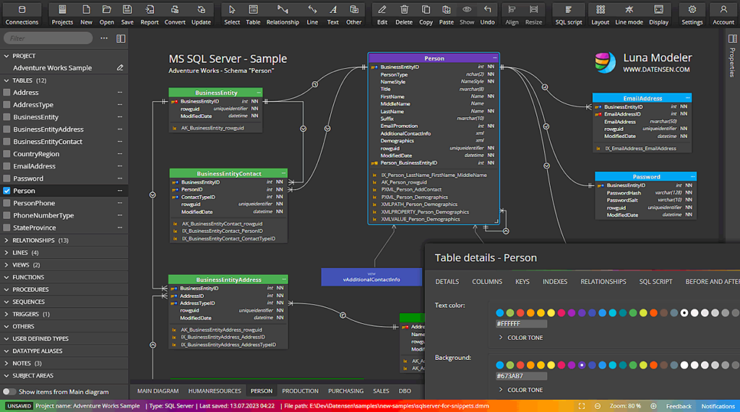Open the Properties side panel icon
Image resolution: width=740 pixels, height=412 pixels.
733,39
